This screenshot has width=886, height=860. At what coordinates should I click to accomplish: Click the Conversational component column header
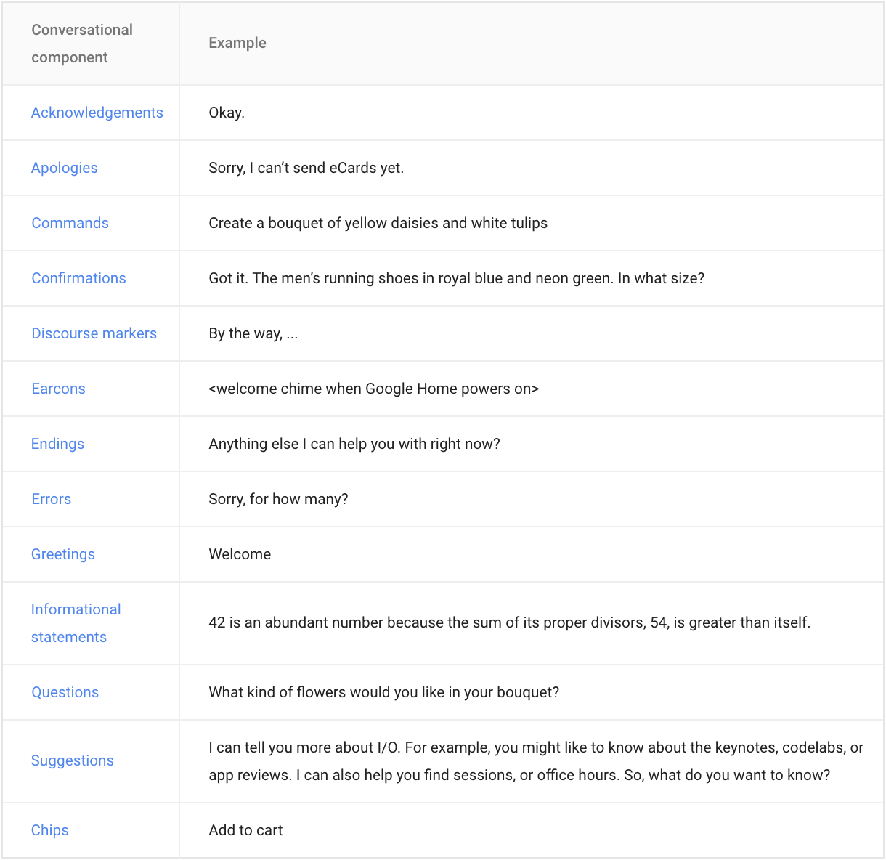pyautogui.click(x=82, y=44)
